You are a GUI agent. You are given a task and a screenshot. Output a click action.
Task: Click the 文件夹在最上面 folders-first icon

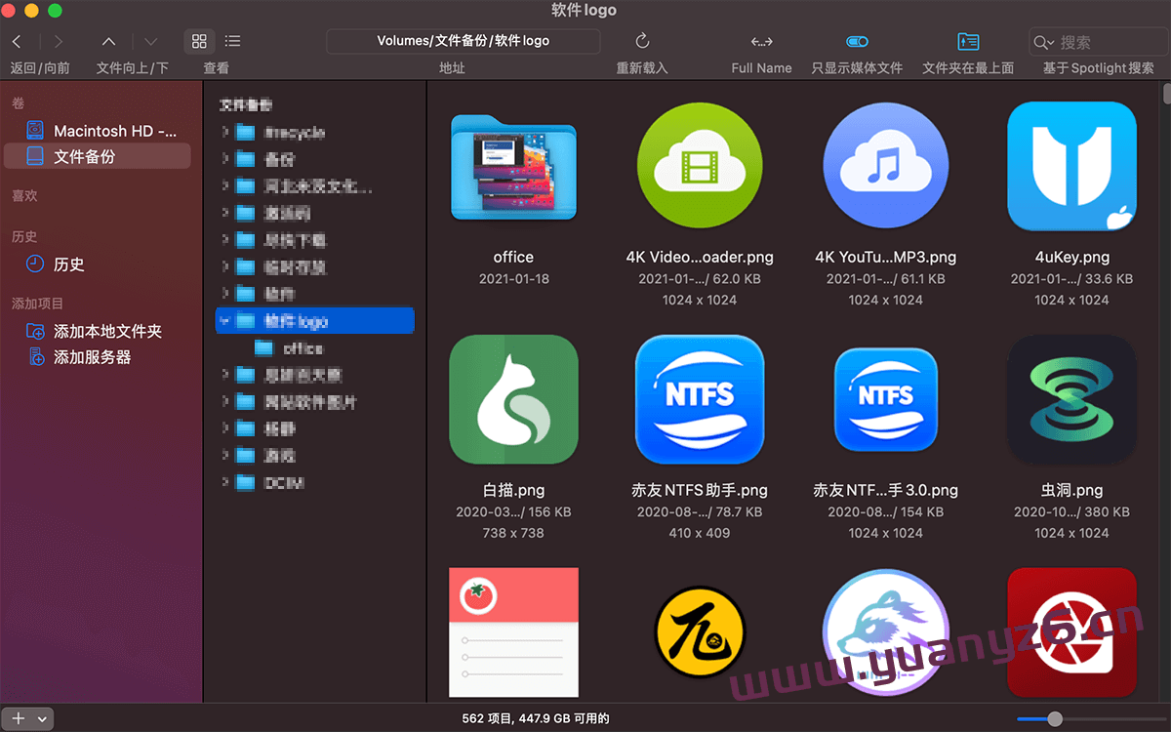point(968,41)
